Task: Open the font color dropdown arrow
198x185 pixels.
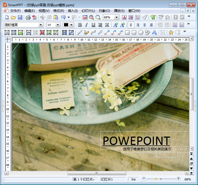Action: click(71, 25)
